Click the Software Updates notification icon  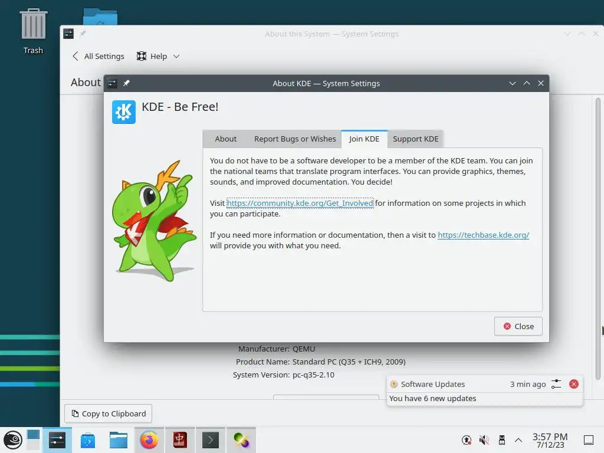[393, 384]
